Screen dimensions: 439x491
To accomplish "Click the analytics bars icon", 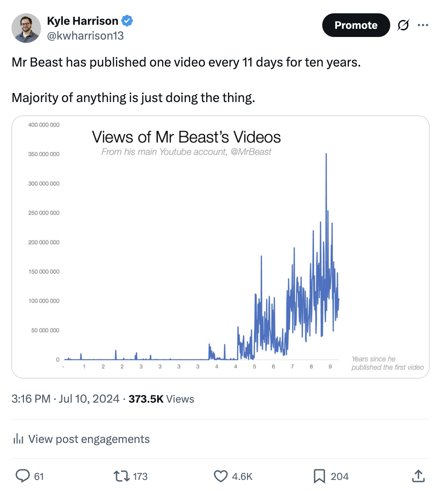I will click(x=18, y=439).
